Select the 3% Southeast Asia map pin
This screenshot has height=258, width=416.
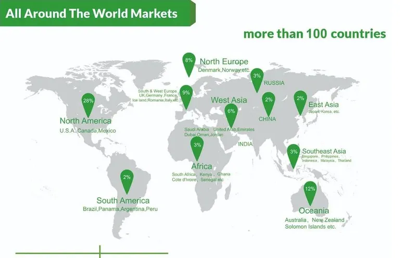(294, 153)
